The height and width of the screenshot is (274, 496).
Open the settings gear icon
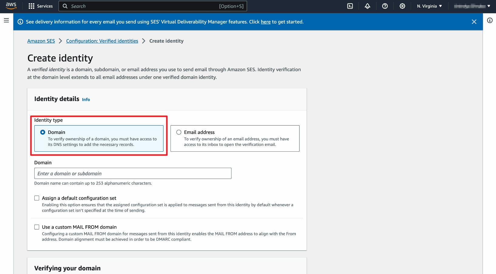point(402,6)
